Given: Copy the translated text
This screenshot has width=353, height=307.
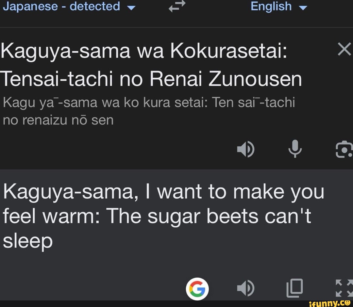Looking at the screenshot, I should pyautogui.click(x=294, y=288).
